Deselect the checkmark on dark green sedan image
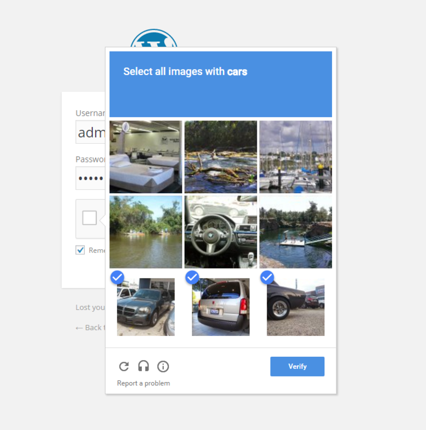This screenshot has width=426, height=430. click(146, 307)
